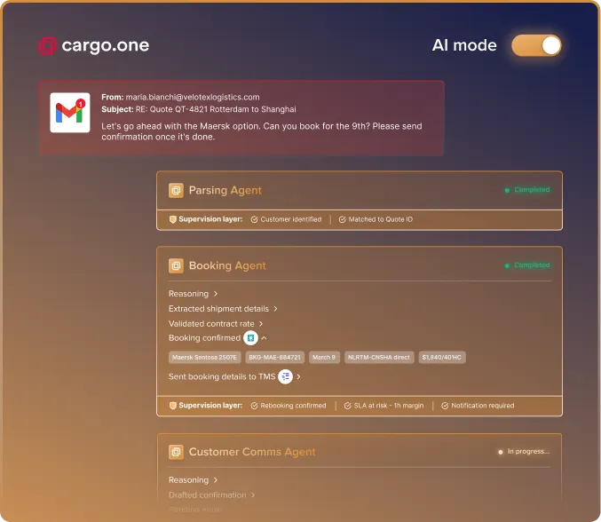Click the cargo.one logo icon
Viewport: 601px width, 522px height.
click(48, 46)
